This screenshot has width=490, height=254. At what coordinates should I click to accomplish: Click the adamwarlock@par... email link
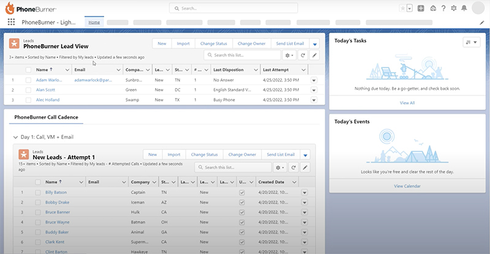(93, 80)
